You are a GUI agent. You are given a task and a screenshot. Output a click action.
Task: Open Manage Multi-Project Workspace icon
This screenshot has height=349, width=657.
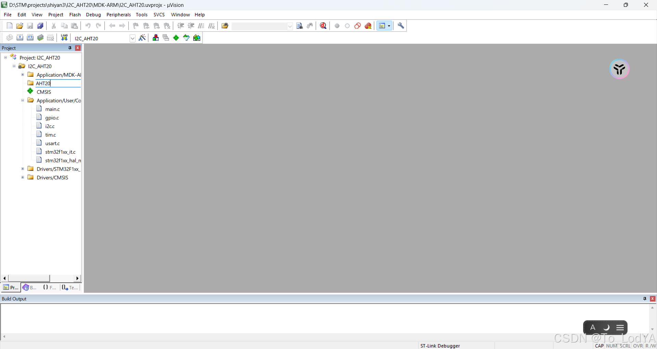pos(166,38)
